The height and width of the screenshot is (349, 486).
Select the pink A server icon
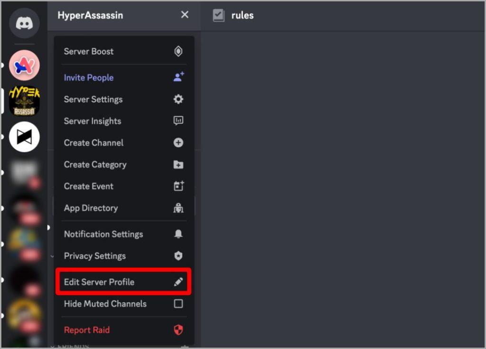[x=24, y=65]
